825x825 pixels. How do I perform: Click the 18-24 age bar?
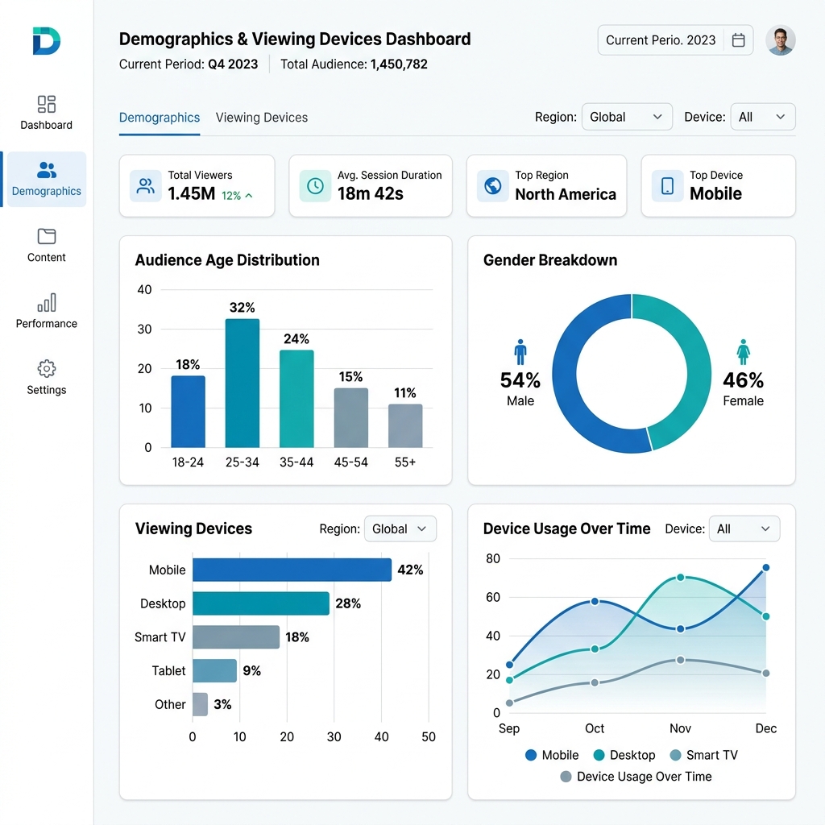click(189, 412)
